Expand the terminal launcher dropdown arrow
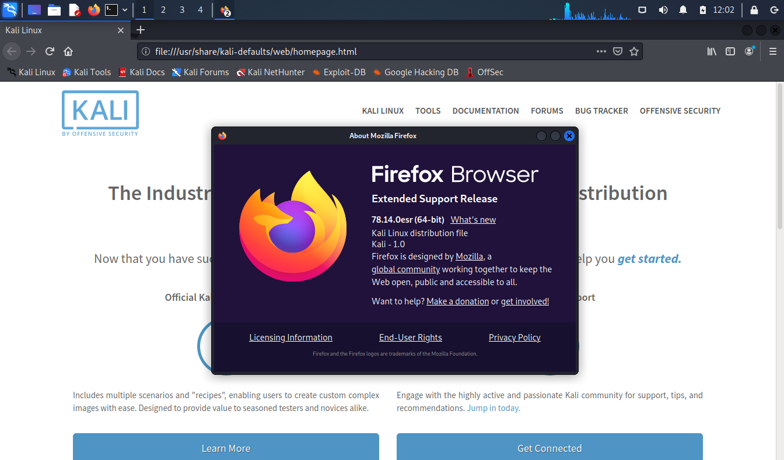Viewport: 784px width, 460px height. [x=125, y=10]
